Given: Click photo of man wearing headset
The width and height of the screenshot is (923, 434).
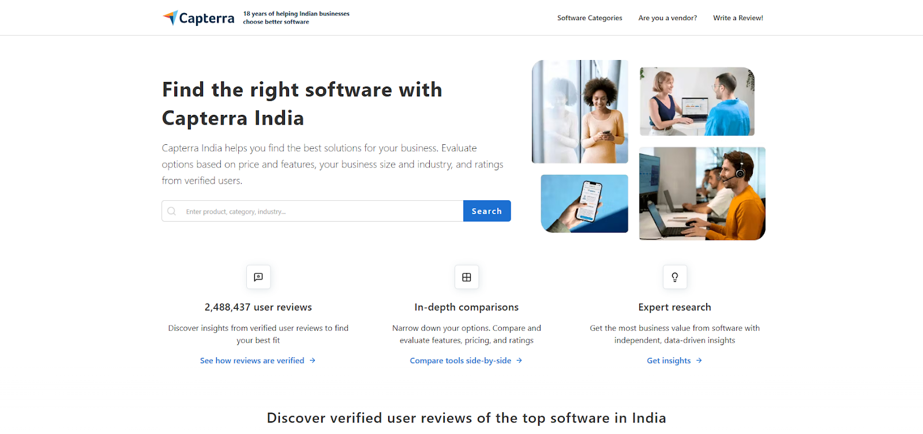Looking at the screenshot, I should pyautogui.click(x=702, y=193).
